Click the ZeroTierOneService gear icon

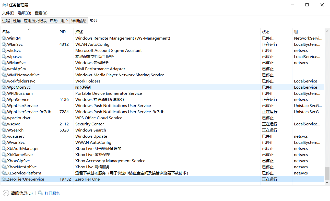point(4,179)
